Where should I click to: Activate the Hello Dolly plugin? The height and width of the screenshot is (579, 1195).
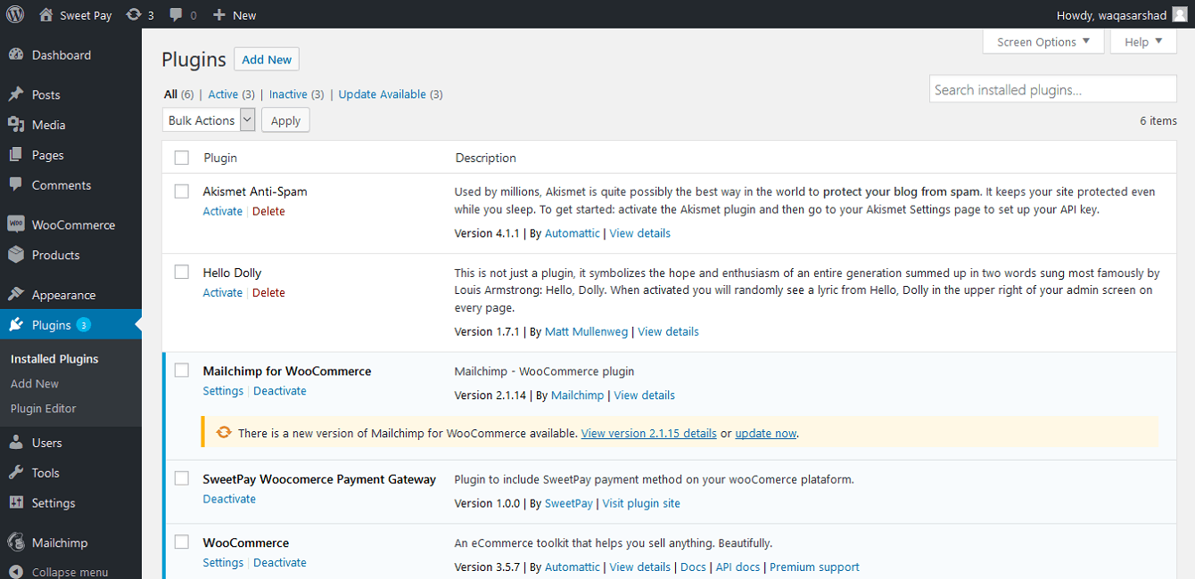(223, 292)
